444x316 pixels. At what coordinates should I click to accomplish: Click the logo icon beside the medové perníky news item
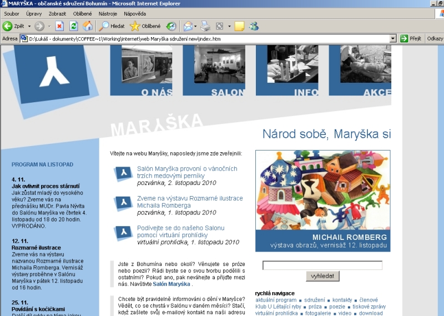click(x=123, y=173)
